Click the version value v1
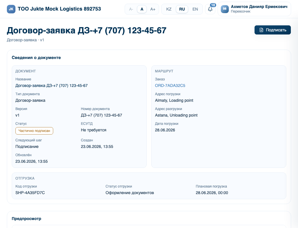This screenshot has height=228, width=298. tap(17, 115)
